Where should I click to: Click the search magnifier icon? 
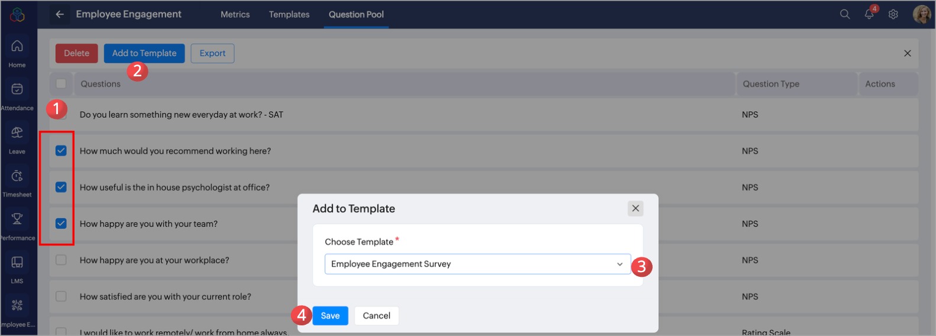pos(845,14)
